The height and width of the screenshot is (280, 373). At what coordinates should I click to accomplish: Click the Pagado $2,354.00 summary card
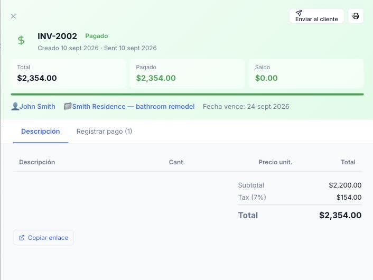pos(188,74)
